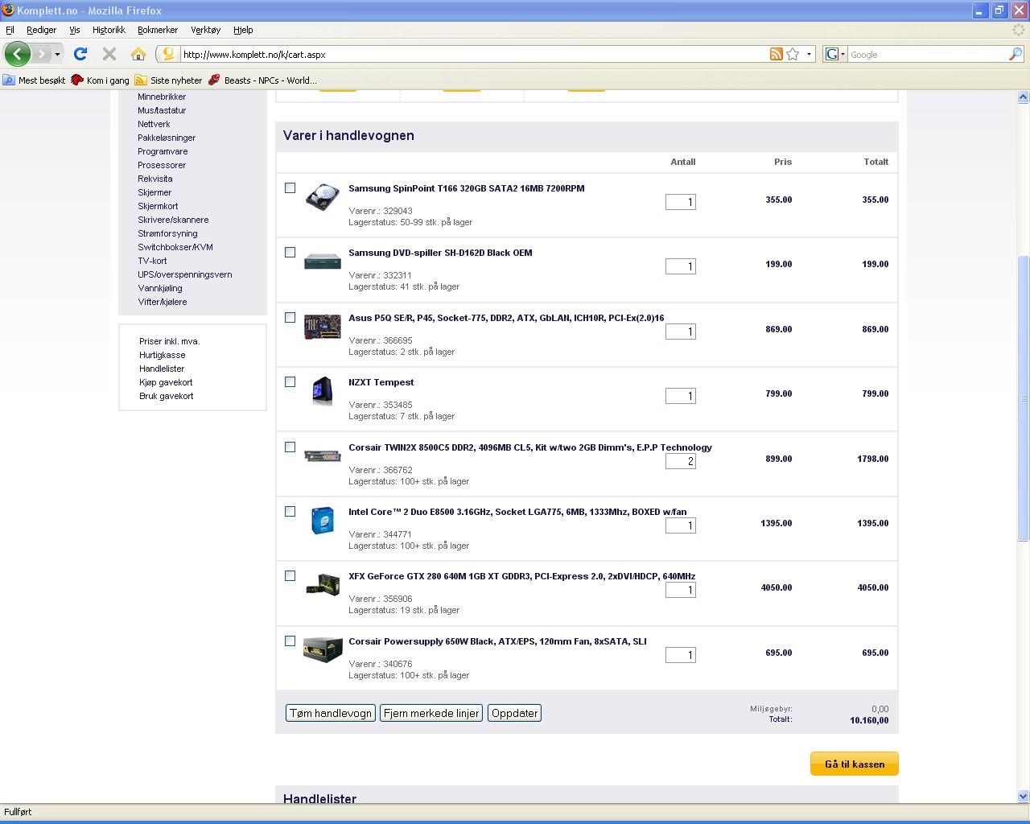Viewport: 1030px width, 824px height.
Task: Click the URL address field
Action: coord(473,54)
